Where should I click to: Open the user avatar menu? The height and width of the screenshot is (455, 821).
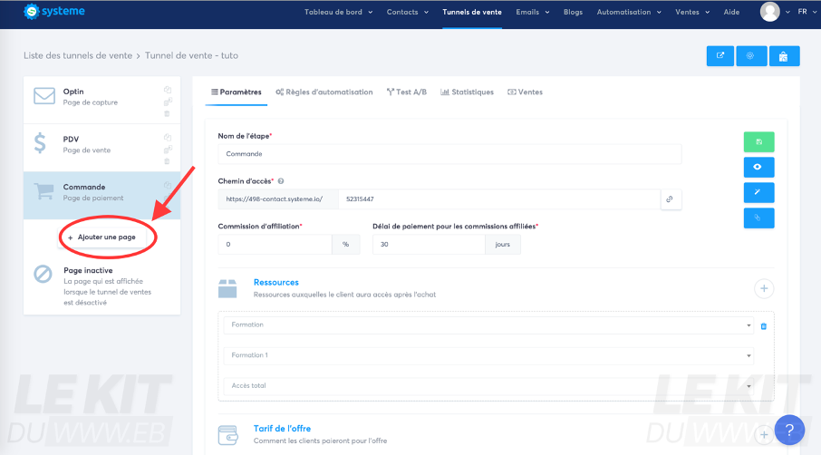[769, 12]
